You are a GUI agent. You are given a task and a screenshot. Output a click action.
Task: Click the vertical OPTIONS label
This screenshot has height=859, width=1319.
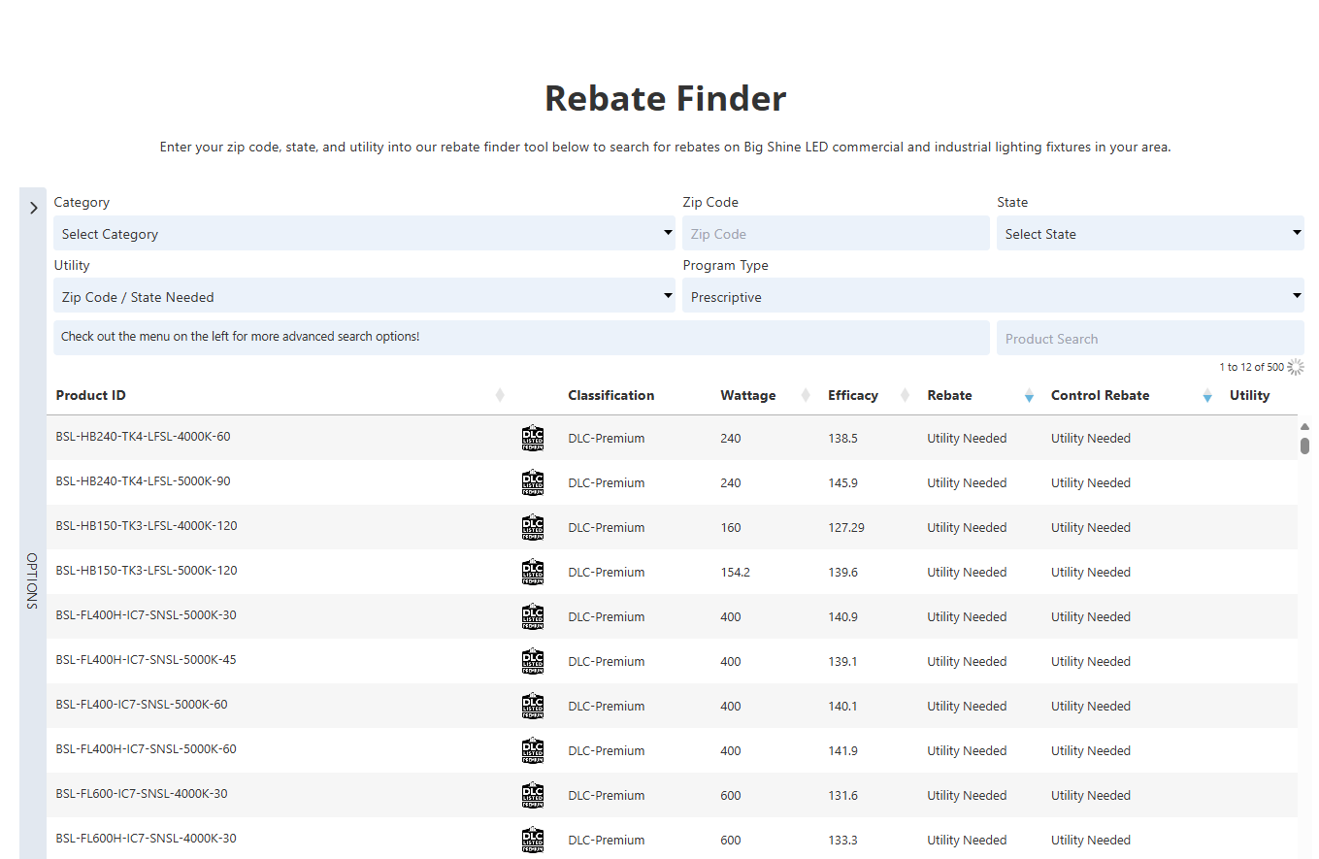click(32, 580)
